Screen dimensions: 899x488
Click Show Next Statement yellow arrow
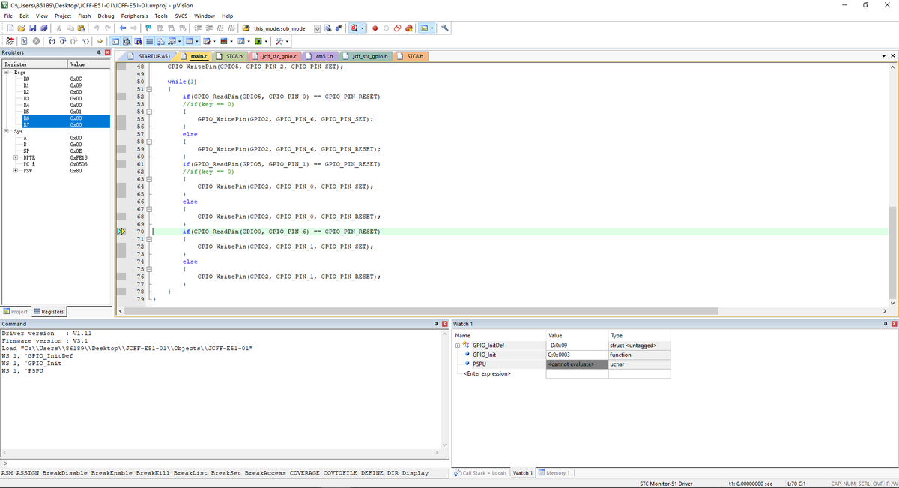point(101,41)
